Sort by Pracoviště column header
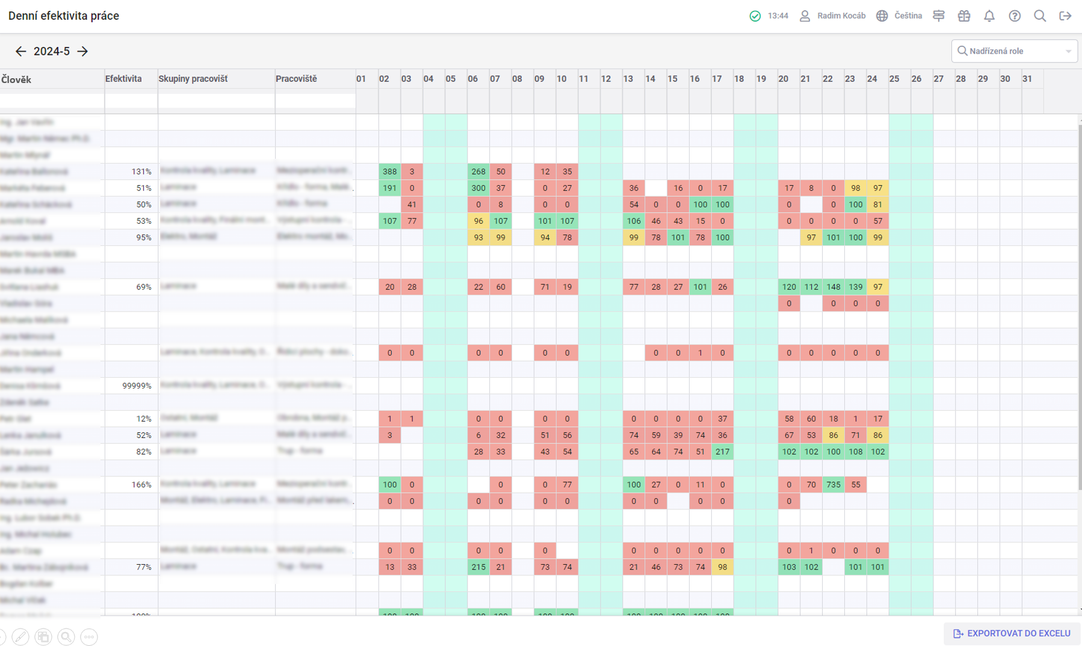Viewport: 1082px width, 646px height. pyautogui.click(x=315, y=79)
